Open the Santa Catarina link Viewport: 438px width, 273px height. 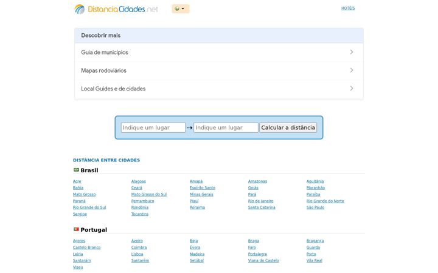click(262, 207)
